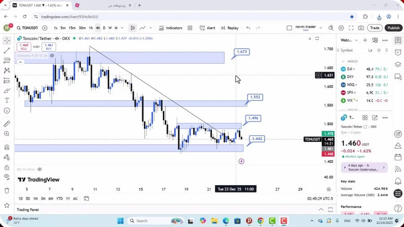Open notifications bell in right sidebar
Viewport: 404px width, 227px height.
pyautogui.click(x=398, y=181)
